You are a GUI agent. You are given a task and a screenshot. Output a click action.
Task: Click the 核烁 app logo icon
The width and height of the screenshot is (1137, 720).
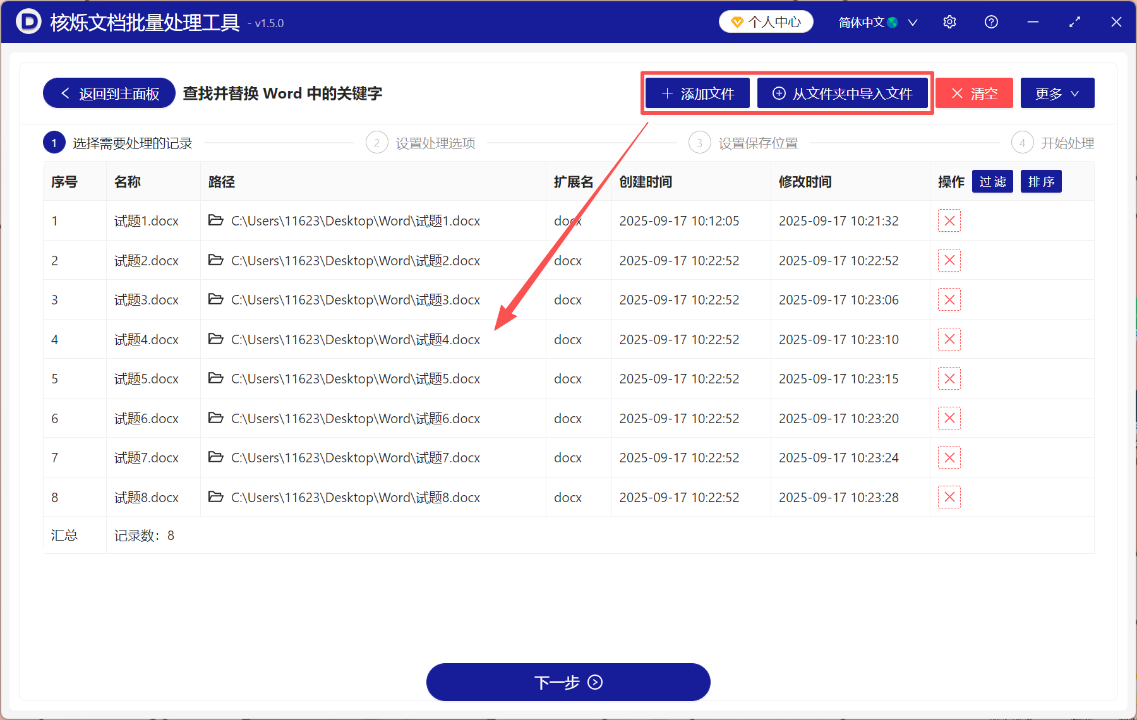tap(28, 21)
